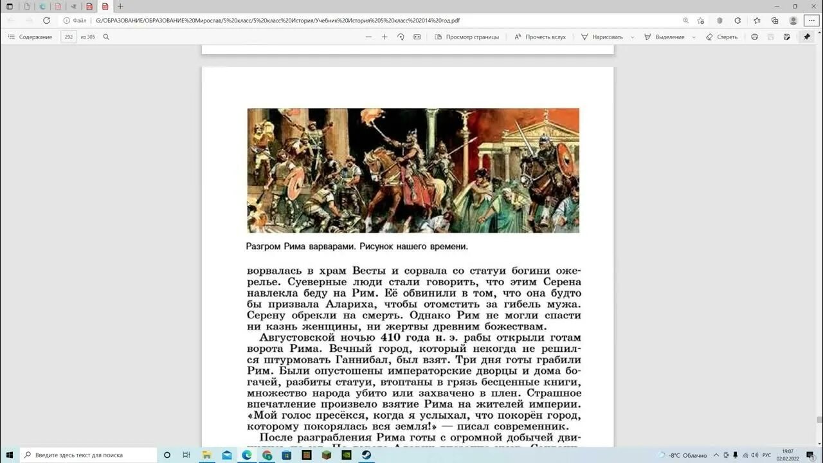Click the Windows taskbar search box
The height and width of the screenshot is (463, 823).
(89, 455)
